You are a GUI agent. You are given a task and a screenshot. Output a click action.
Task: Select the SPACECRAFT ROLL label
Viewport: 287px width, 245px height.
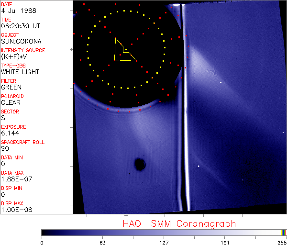coord(22,142)
